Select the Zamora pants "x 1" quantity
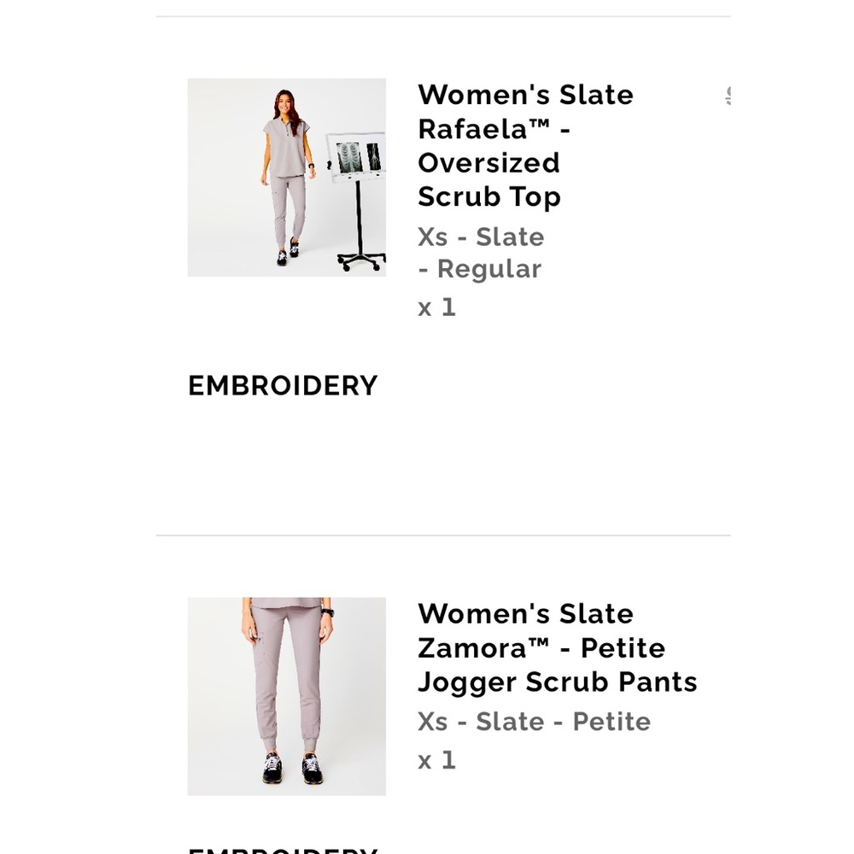 pos(436,760)
